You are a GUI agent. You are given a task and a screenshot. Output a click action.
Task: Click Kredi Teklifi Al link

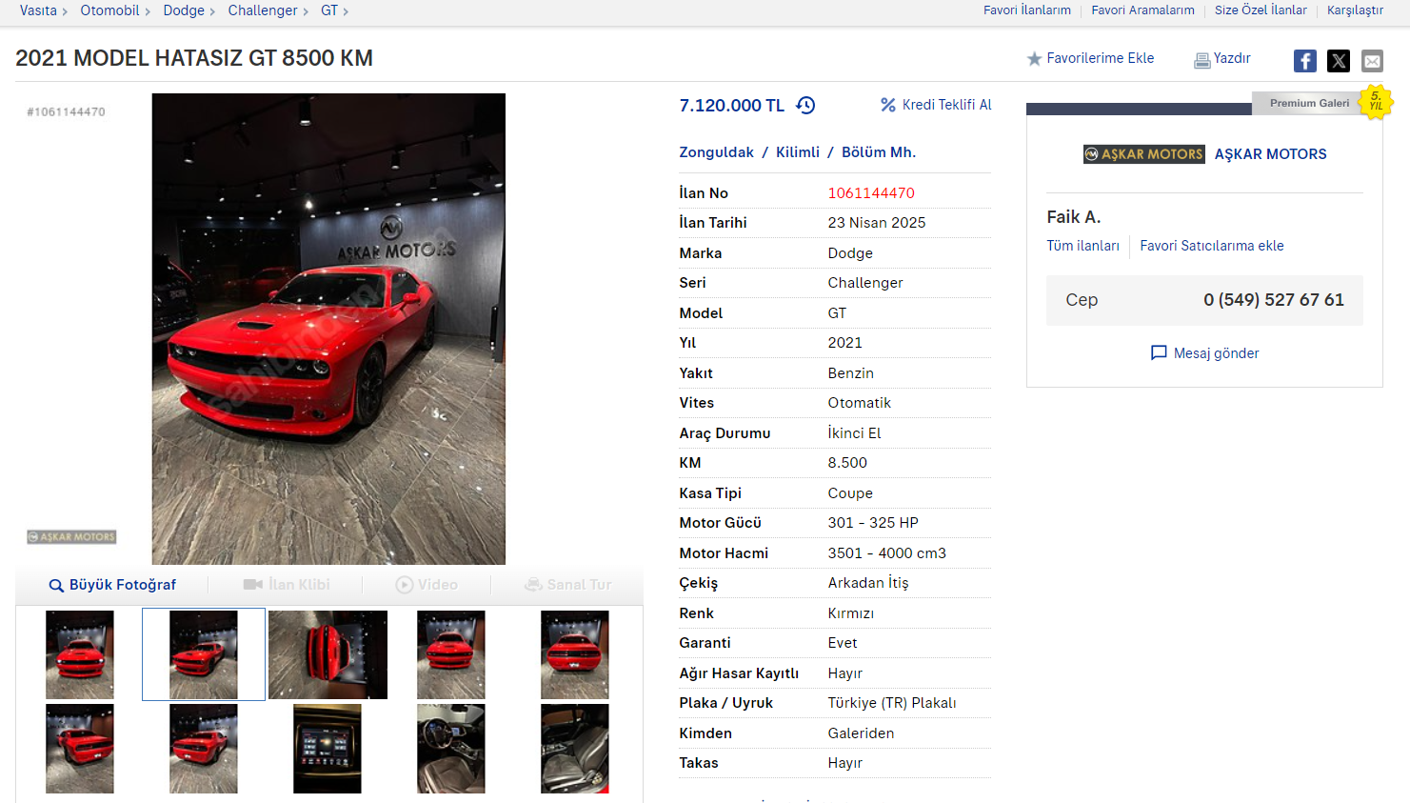947,105
